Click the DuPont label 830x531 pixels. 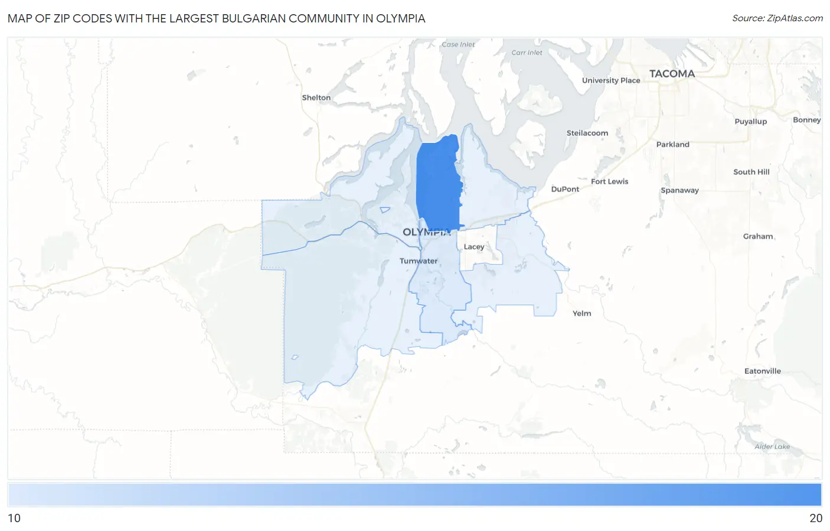pos(565,189)
